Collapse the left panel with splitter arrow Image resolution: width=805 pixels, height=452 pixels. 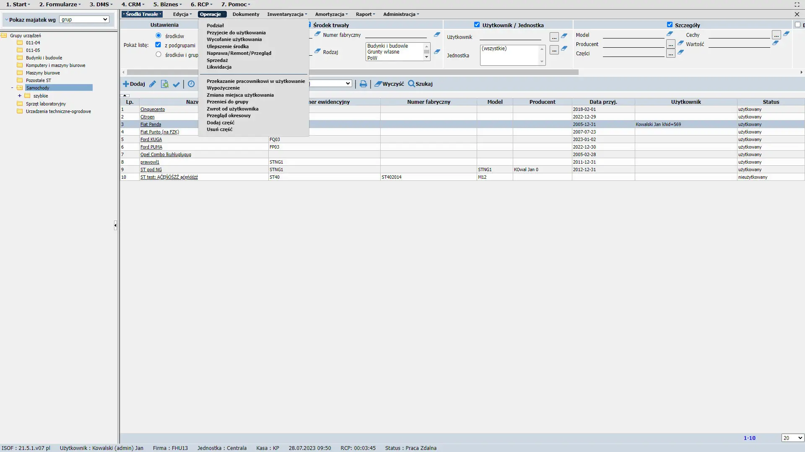click(115, 225)
